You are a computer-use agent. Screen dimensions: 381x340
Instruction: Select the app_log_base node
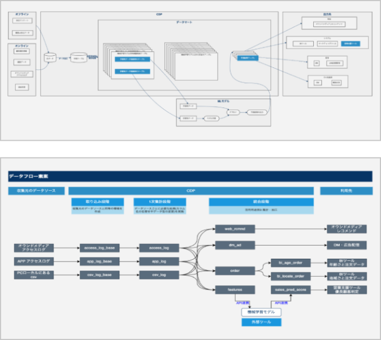(x=99, y=261)
